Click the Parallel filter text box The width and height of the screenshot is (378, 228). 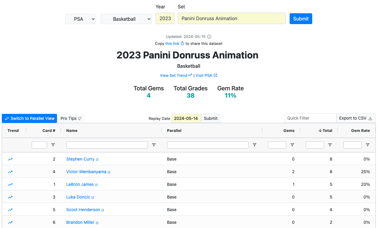point(208,145)
